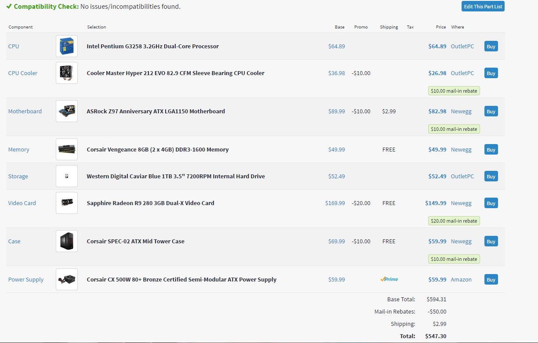
Task: Click the $169.99 base price for Video Card
Action: (335, 203)
